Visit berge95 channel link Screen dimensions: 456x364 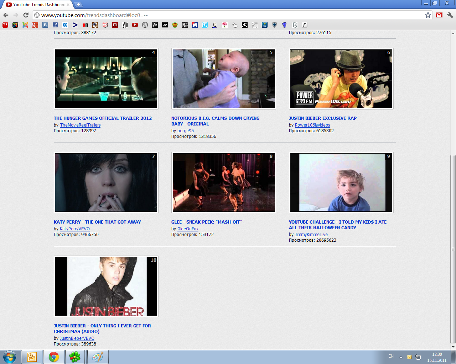click(186, 131)
